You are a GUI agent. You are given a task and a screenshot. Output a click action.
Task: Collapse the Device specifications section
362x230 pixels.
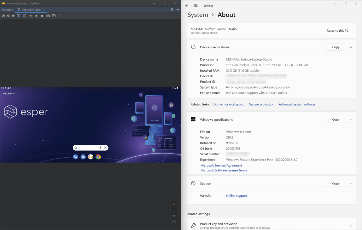[350, 47]
